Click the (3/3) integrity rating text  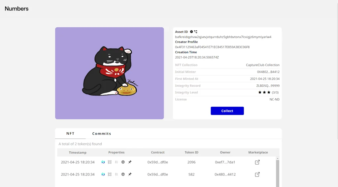[275, 92]
